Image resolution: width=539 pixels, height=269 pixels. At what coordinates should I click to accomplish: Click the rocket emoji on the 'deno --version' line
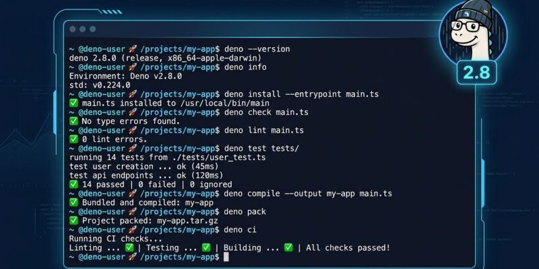pos(132,49)
